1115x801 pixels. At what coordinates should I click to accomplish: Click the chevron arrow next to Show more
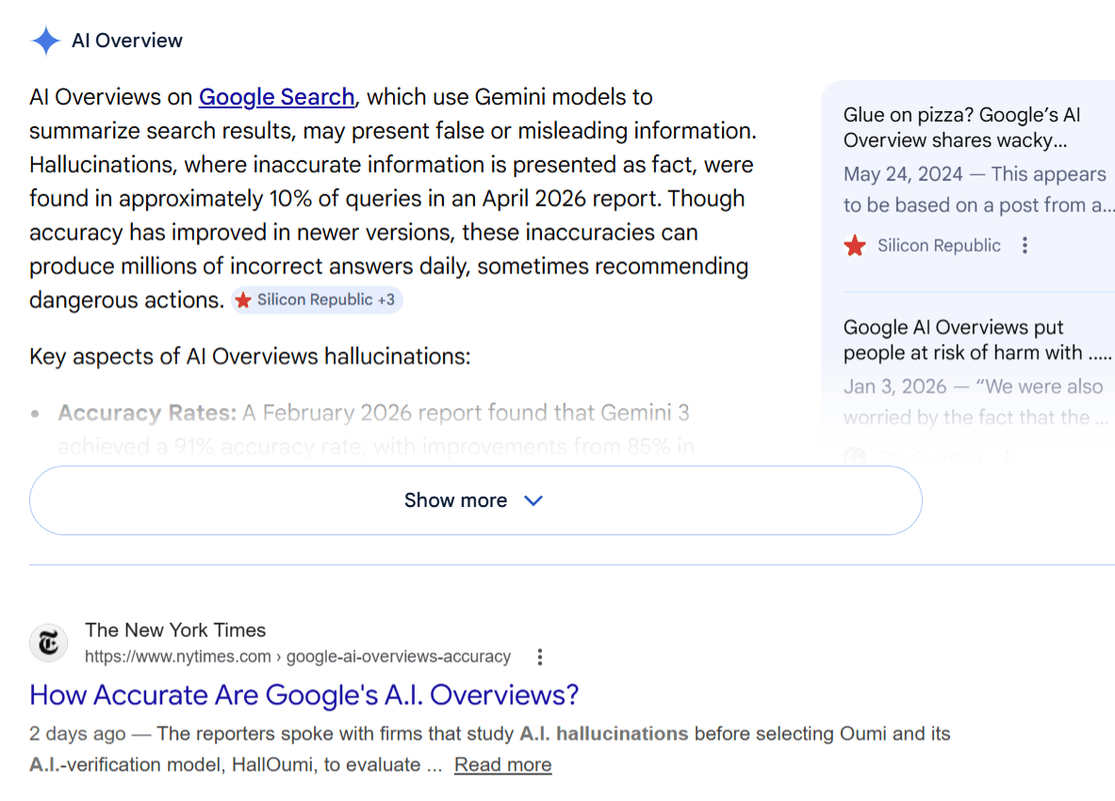[533, 500]
